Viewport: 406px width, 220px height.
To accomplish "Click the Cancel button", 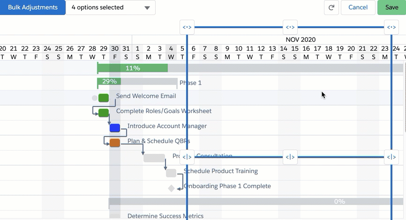I will pyautogui.click(x=358, y=8).
